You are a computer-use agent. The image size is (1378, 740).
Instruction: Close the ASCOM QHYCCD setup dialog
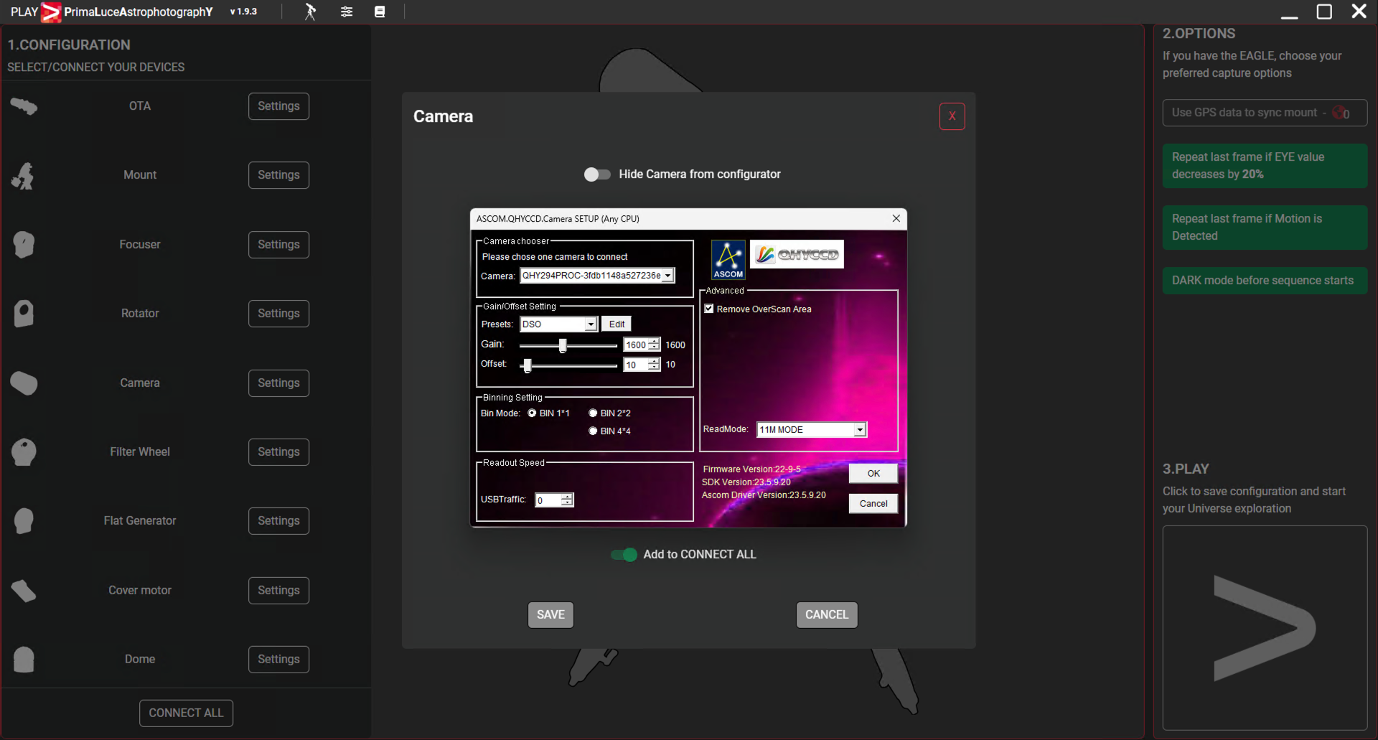pos(896,219)
